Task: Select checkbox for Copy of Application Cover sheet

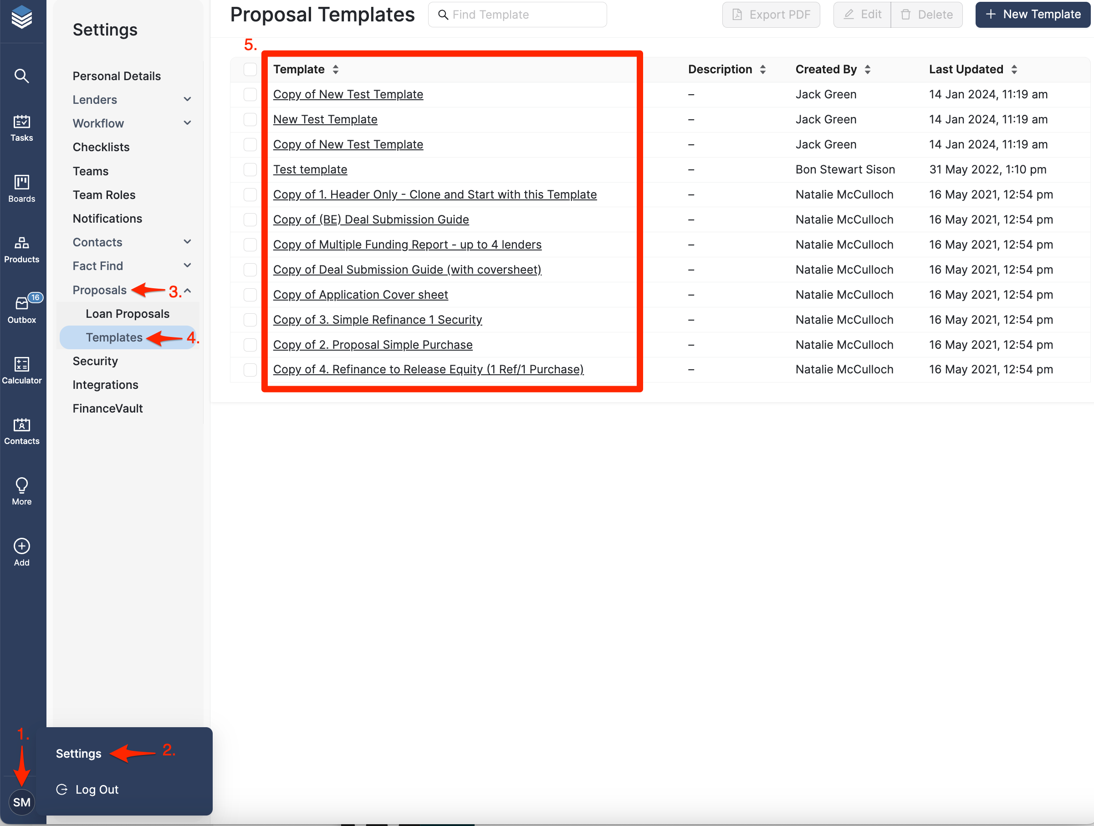Action: [x=250, y=295]
